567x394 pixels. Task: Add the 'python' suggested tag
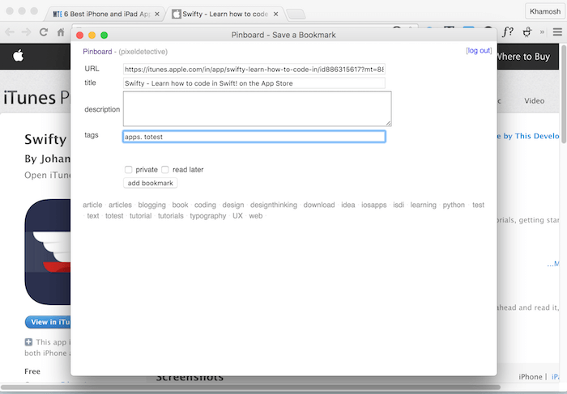[x=454, y=205]
